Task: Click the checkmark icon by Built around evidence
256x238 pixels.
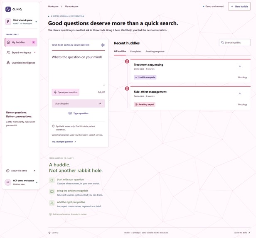Action: click(50, 214)
